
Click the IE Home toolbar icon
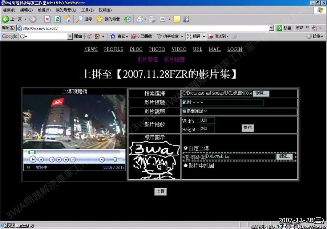coord(68,19)
